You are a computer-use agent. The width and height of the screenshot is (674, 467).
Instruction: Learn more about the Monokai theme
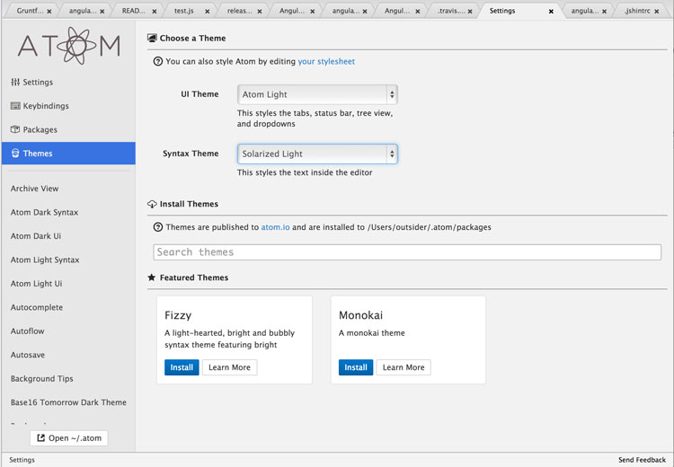(404, 367)
